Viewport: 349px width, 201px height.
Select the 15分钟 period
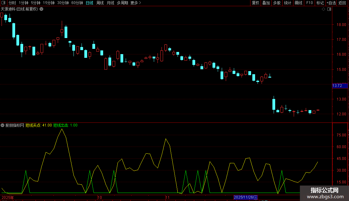pyautogui.click(x=48, y=3)
